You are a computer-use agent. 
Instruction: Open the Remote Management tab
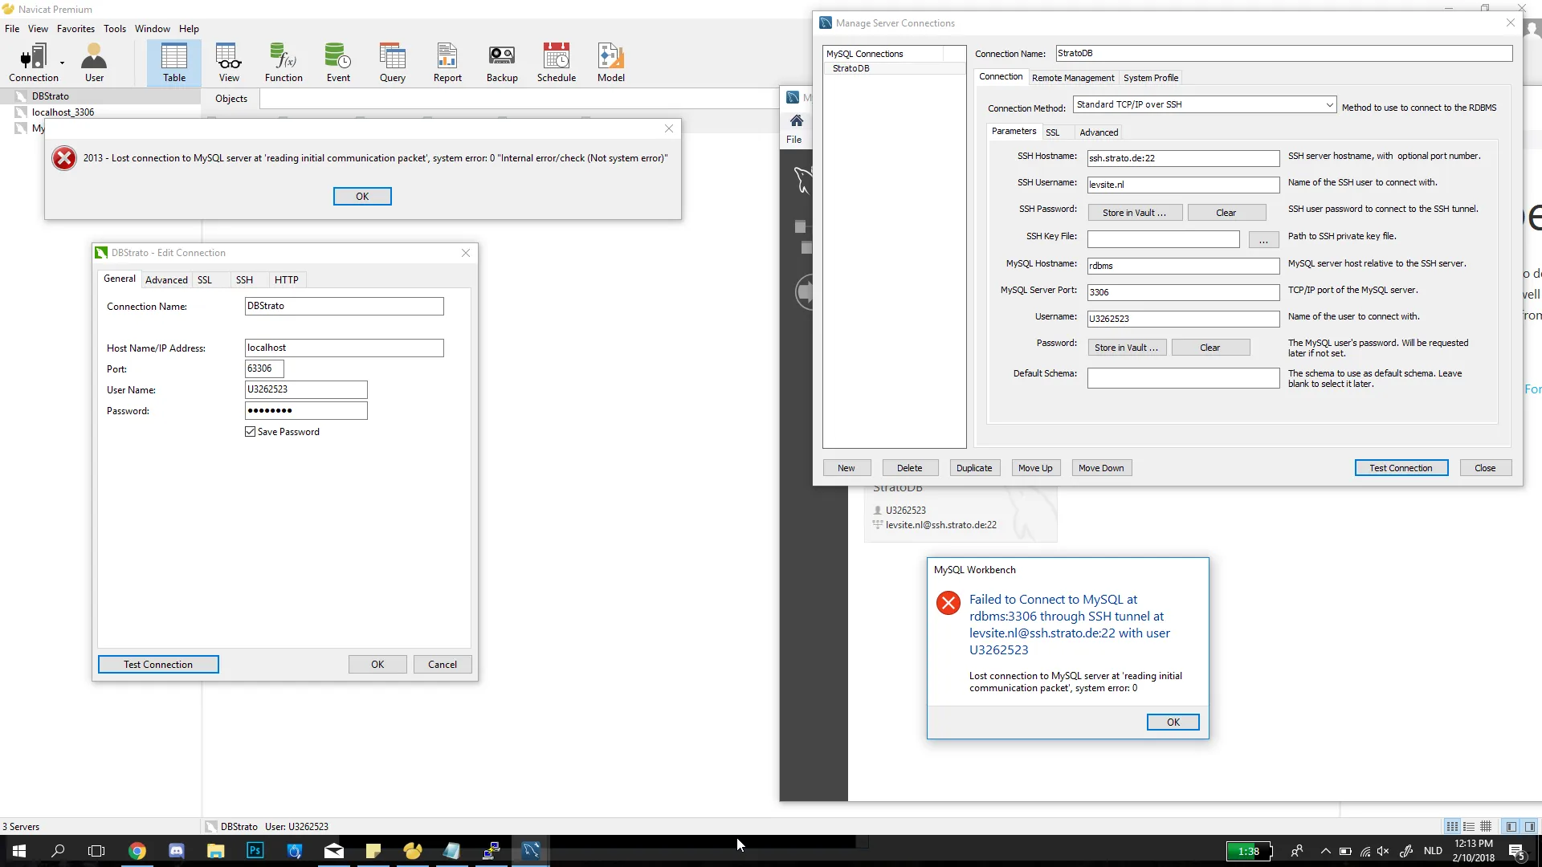click(x=1072, y=78)
